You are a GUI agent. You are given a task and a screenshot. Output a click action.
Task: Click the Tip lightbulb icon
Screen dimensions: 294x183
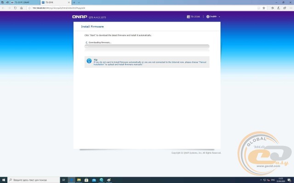click(89, 61)
